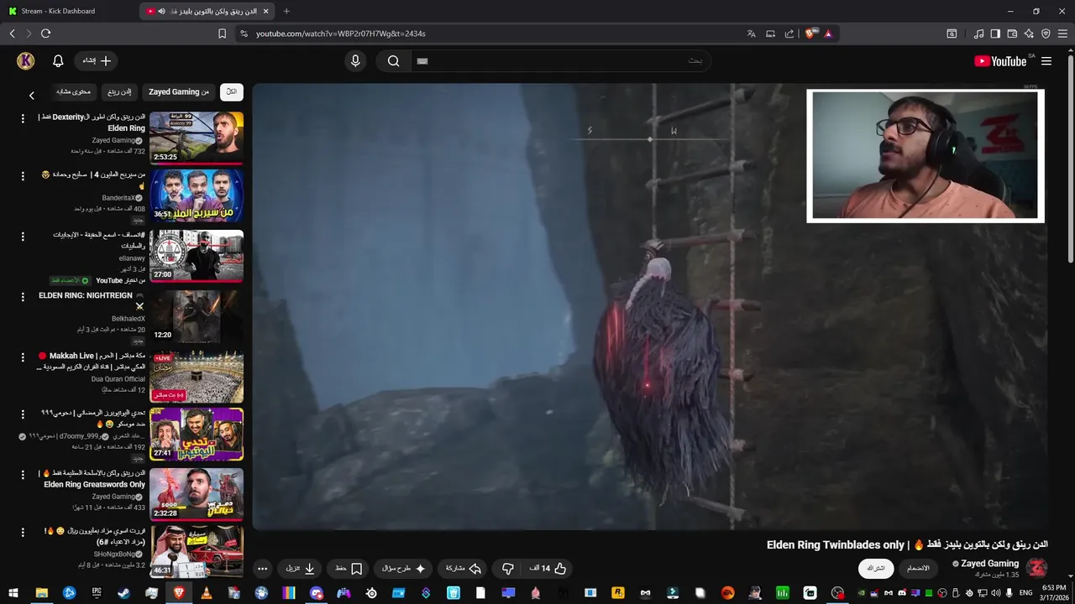Click the search magnifier icon
Viewport: 1075px width, 604px height.
[x=393, y=60]
